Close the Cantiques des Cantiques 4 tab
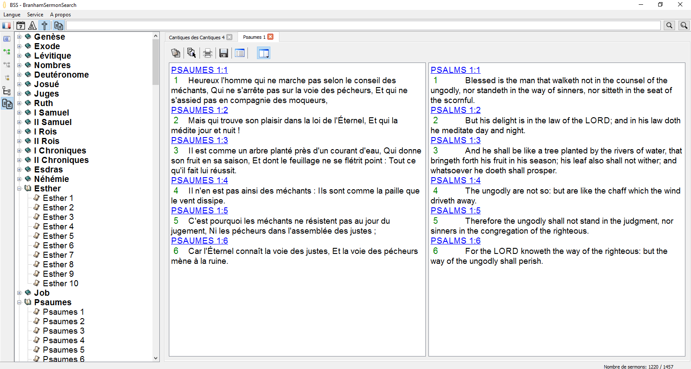The image size is (691, 369). pos(229,37)
